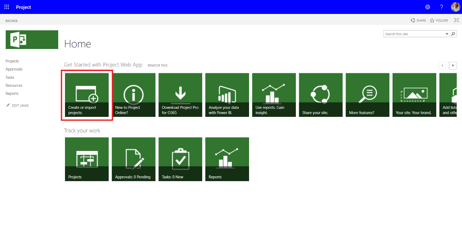This screenshot has height=240, width=462.
Task: Open Analyze your data with Power BI tile
Action: [227, 95]
